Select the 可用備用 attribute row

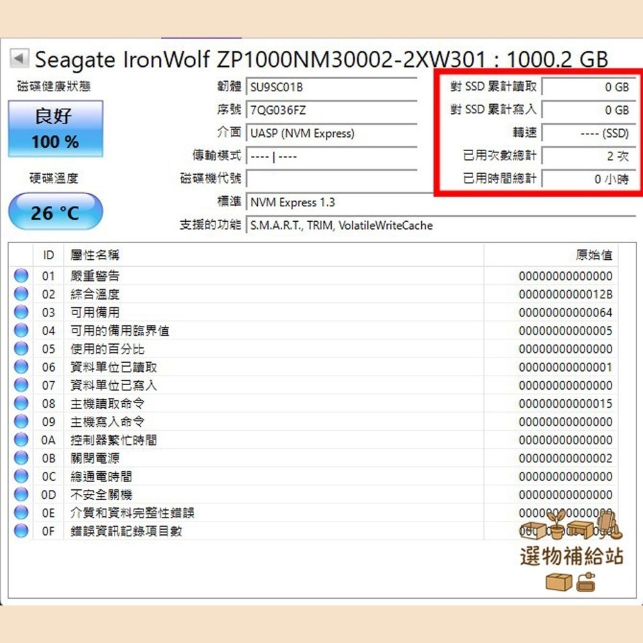(314, 312)
